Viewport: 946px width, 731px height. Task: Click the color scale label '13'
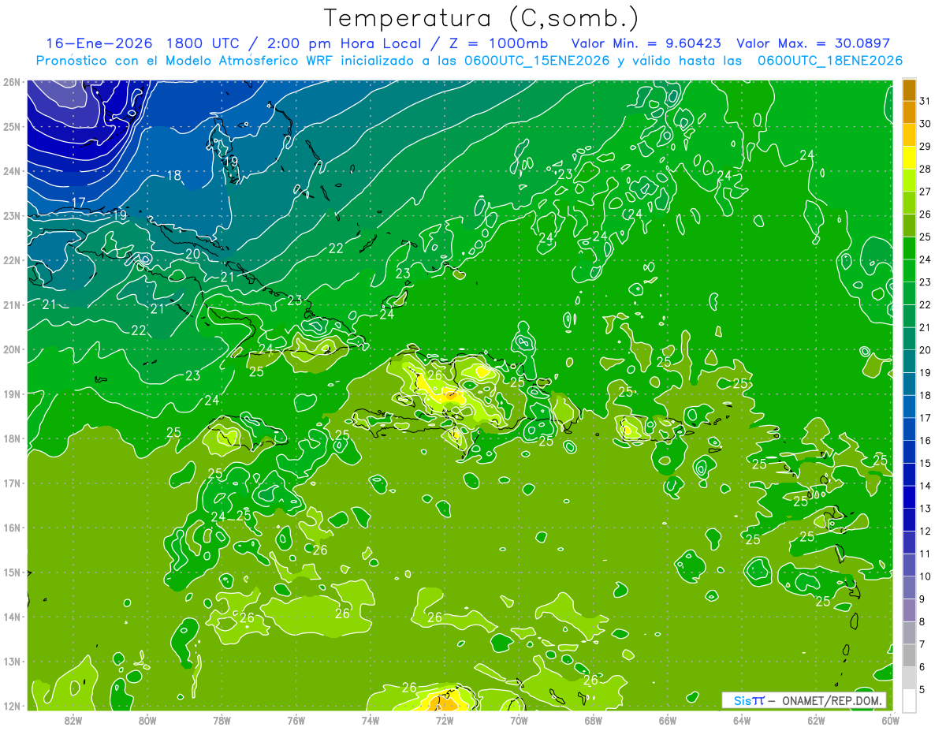click(x=925, y=509)
